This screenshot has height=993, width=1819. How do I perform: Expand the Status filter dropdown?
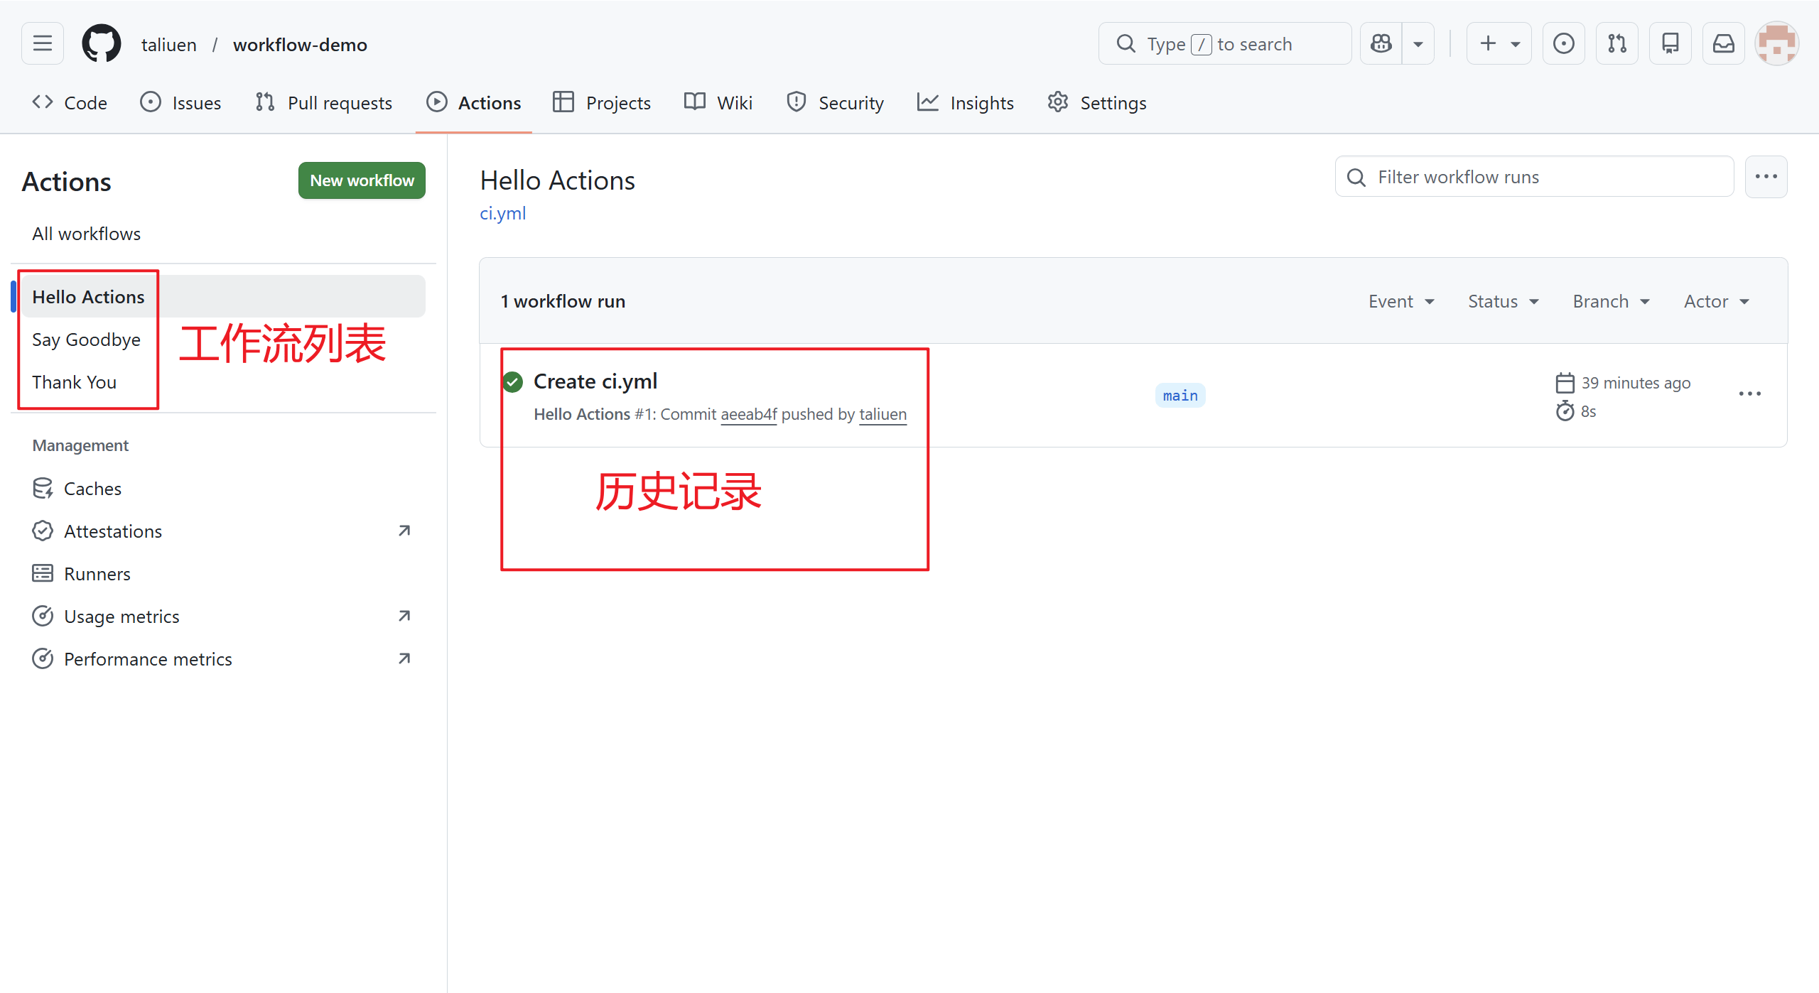tap(1503, 302)
